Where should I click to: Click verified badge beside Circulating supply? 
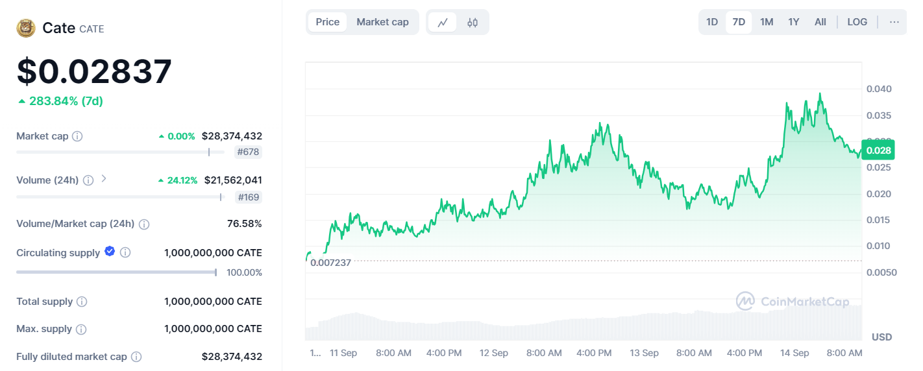coord(110,252)
